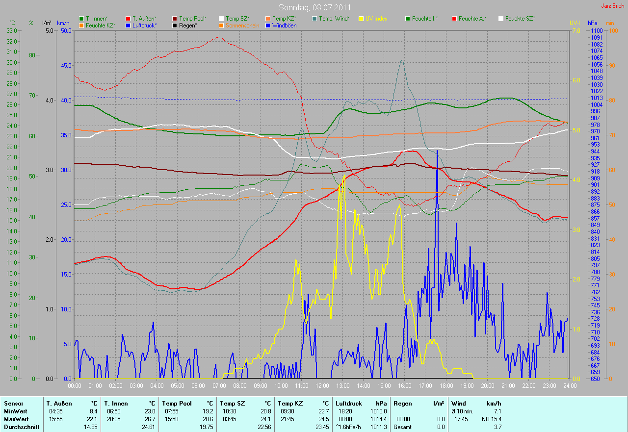
Task: Click the legend label Feuchte I.*
Action: point(425,19)
